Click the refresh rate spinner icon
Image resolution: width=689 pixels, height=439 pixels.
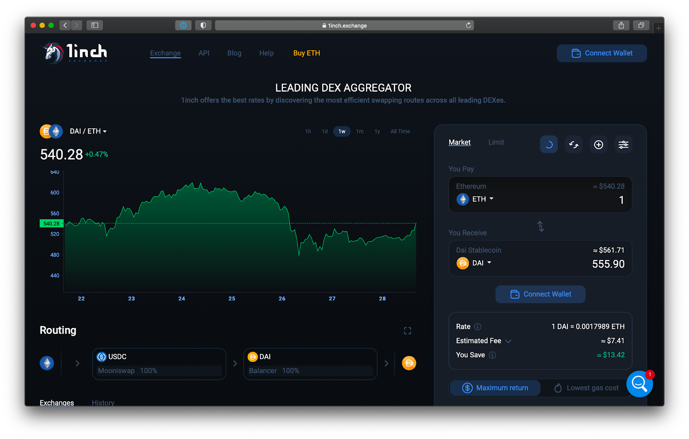(549, 145)
